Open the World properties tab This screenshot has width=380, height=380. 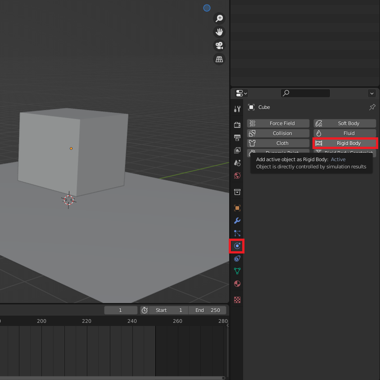point(237,176)
